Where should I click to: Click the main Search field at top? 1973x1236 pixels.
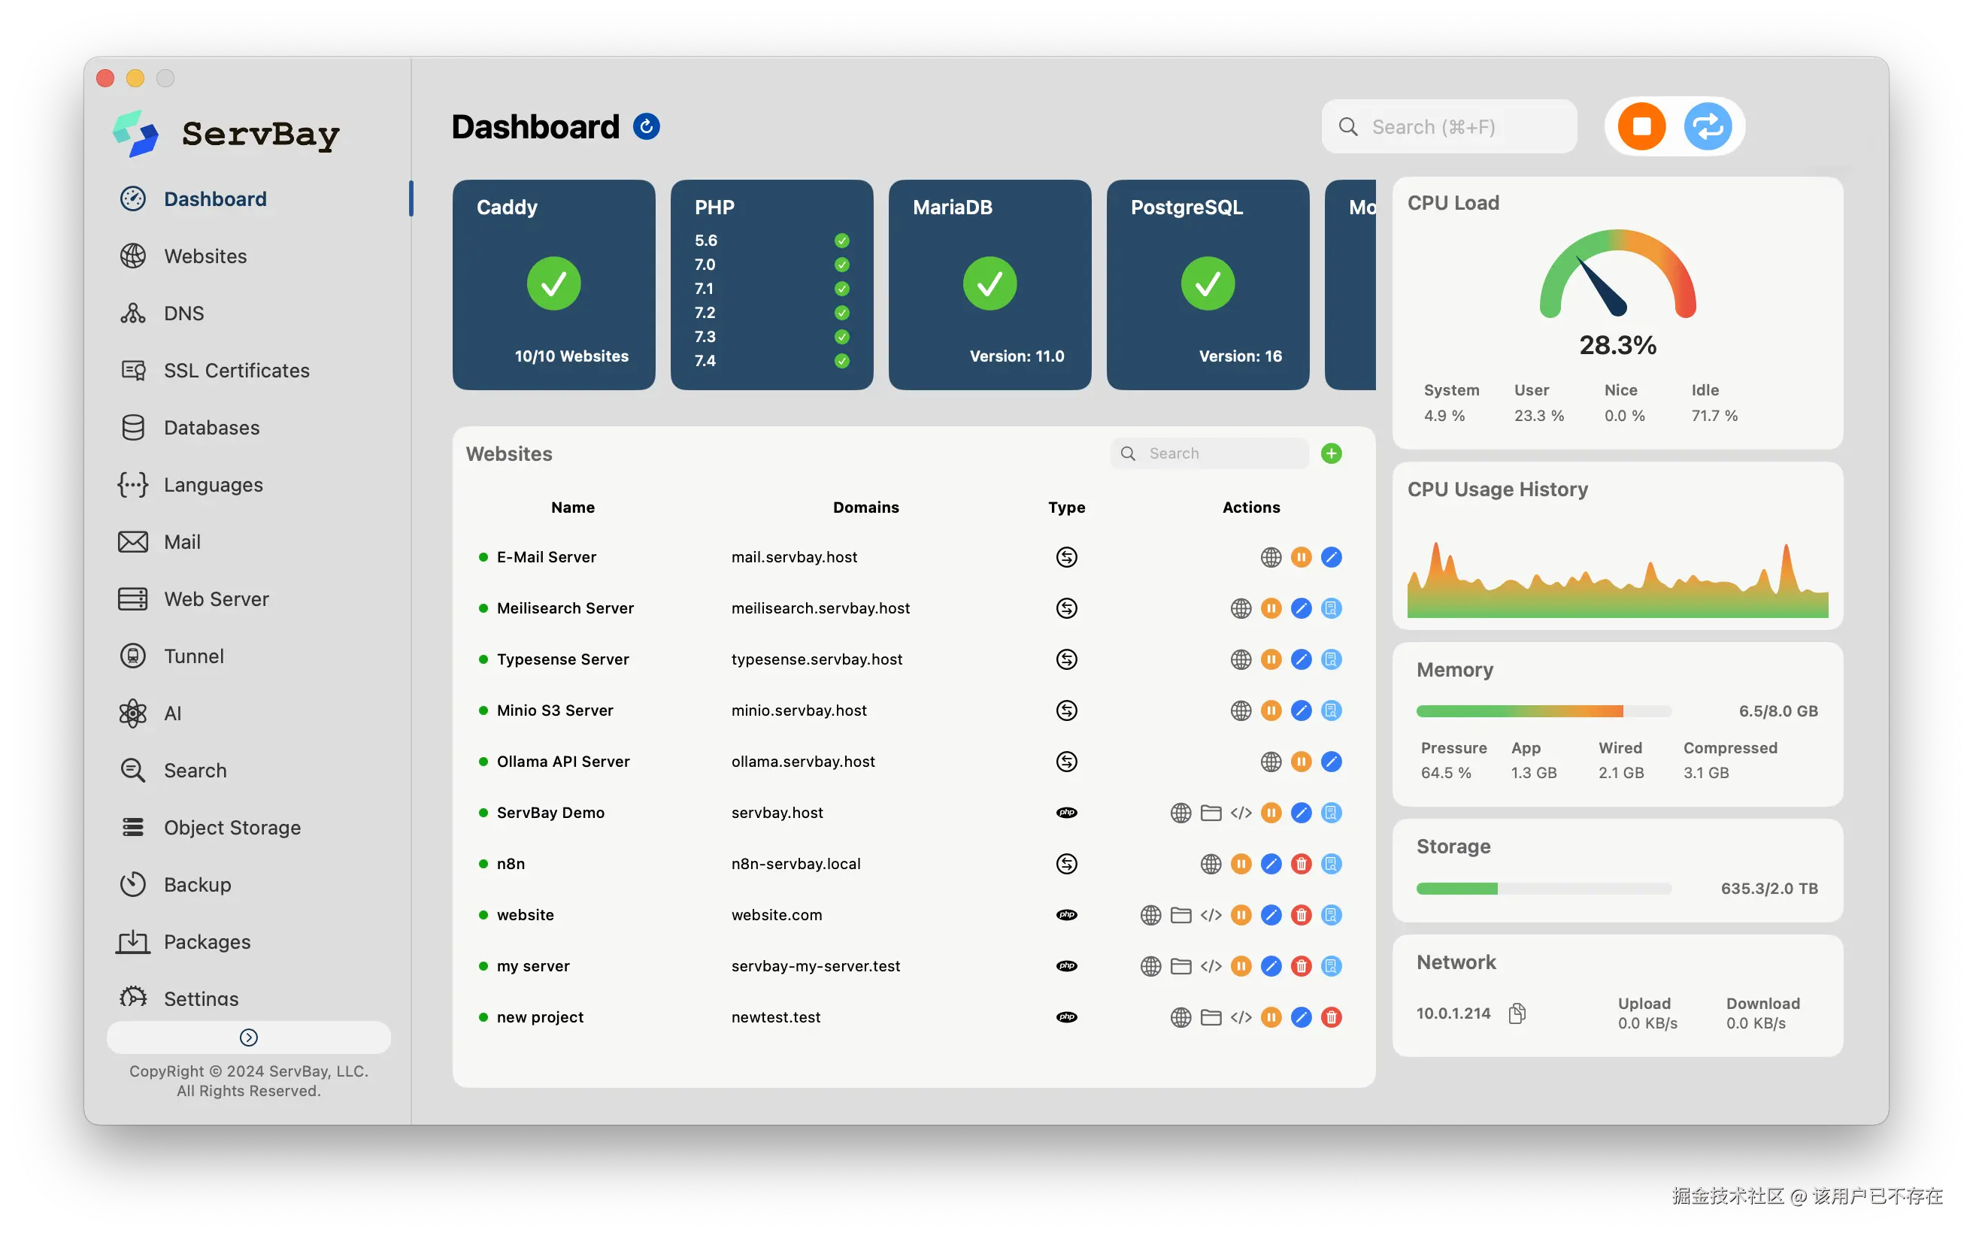pos(1448,127)
